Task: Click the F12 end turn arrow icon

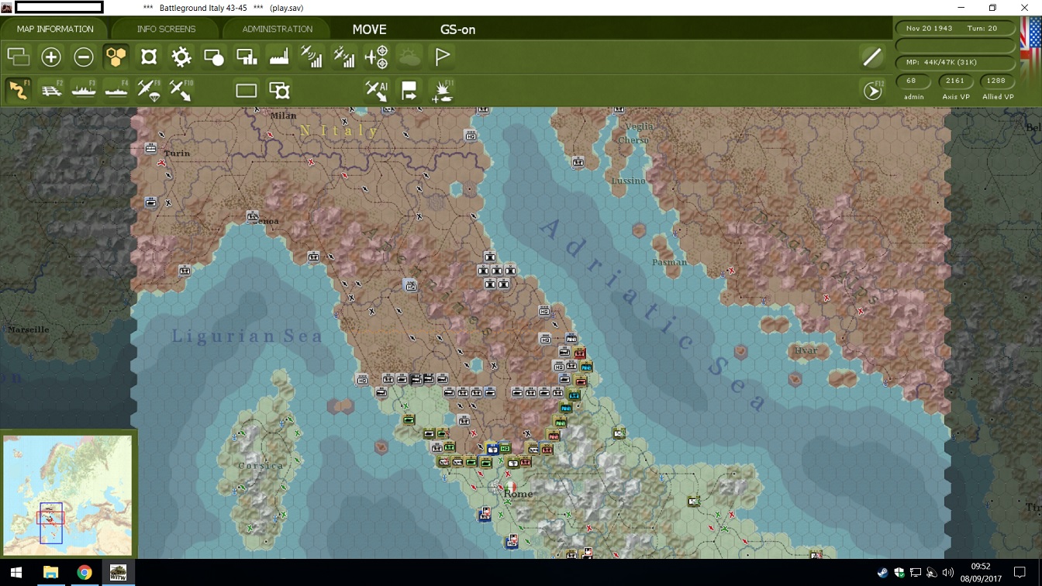Action: [x=873, y=90]
